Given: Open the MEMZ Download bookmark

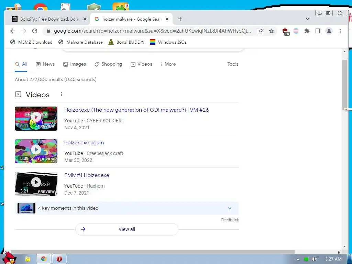Looking at the screenshot, I should pos(31,42).
